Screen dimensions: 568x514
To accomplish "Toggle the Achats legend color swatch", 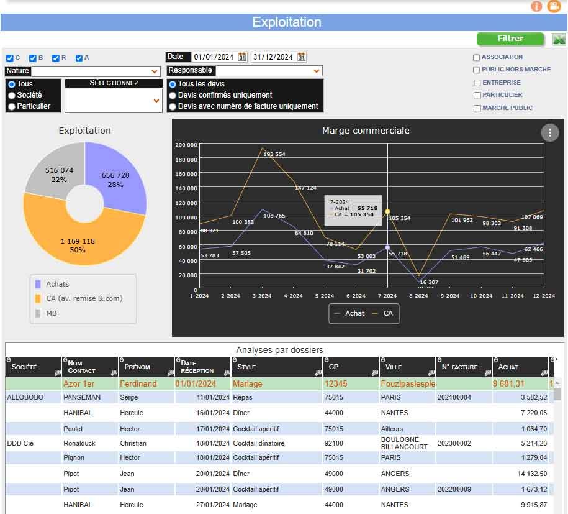I will (x=38, y=284).
